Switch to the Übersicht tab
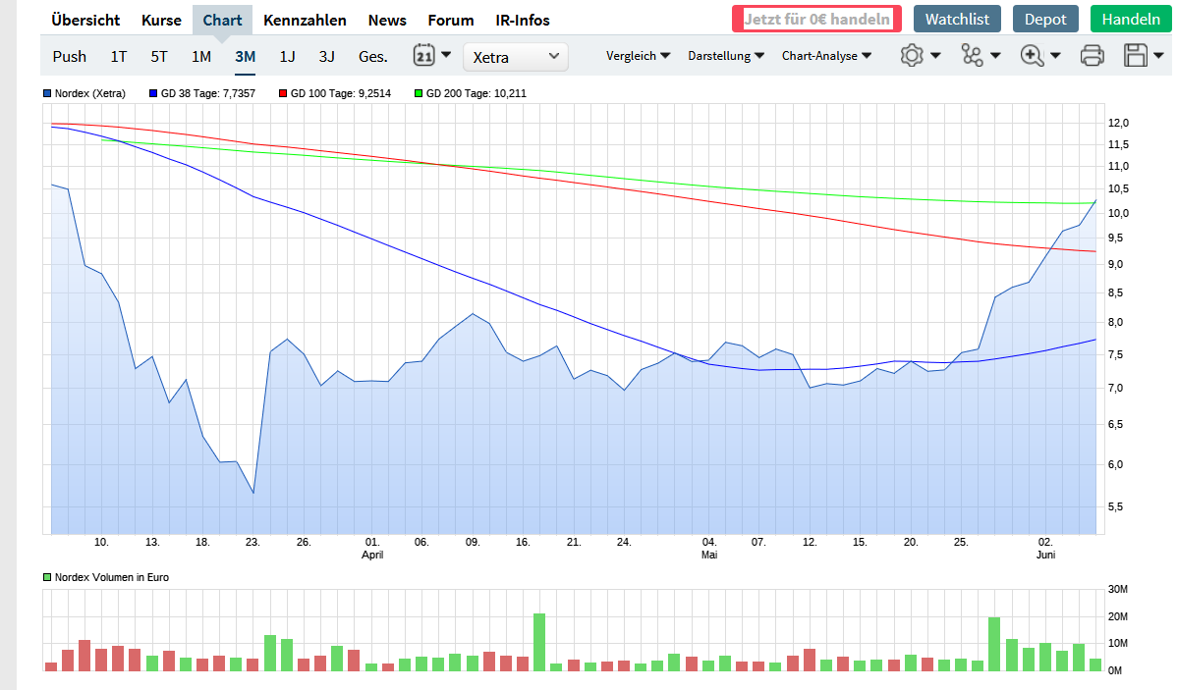The height and width of the screenshot is (690, 1177). pos(85,21)
